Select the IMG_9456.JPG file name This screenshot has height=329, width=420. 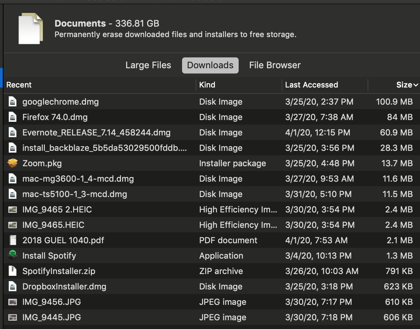[51, 302]
